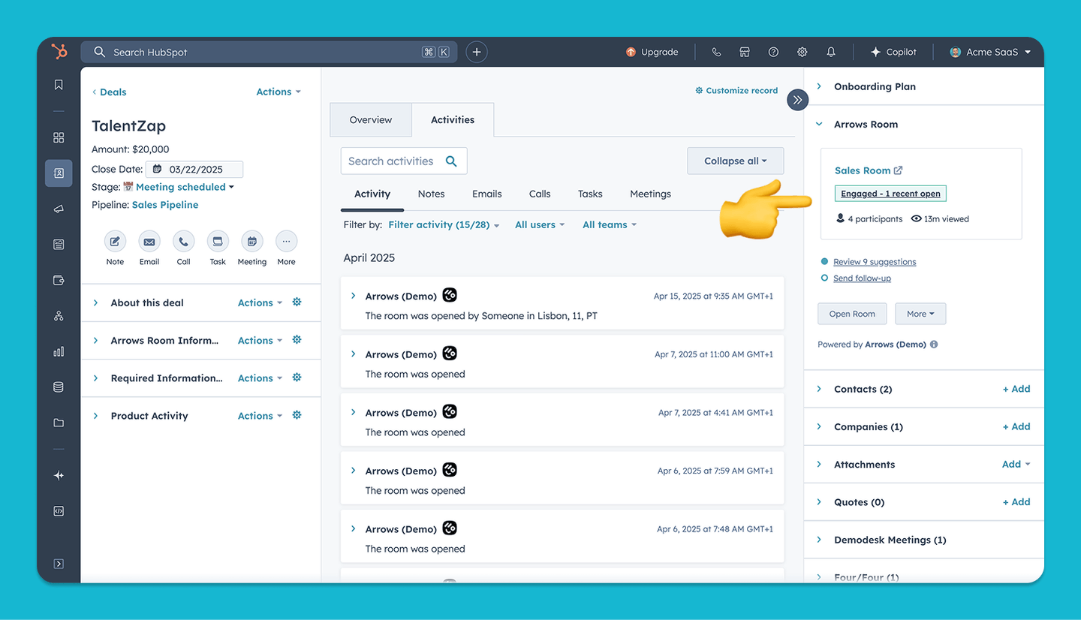Viewport: 1081px width, 620px height.
Task: Expand the Arrows Room Information section
Action: [95, 340]
